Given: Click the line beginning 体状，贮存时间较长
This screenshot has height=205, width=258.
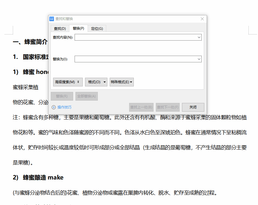Looking at the screenshot, I should coord(130,148).
